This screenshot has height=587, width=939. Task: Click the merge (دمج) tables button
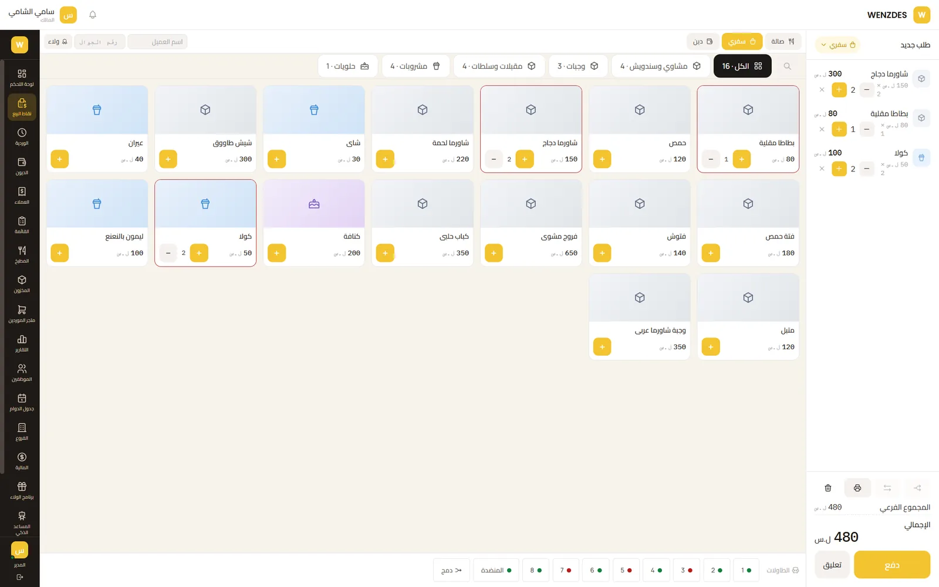point(451,570)
